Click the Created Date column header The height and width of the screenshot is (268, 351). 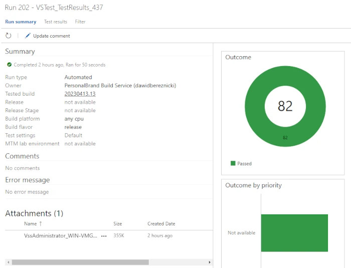click(161, 224)
